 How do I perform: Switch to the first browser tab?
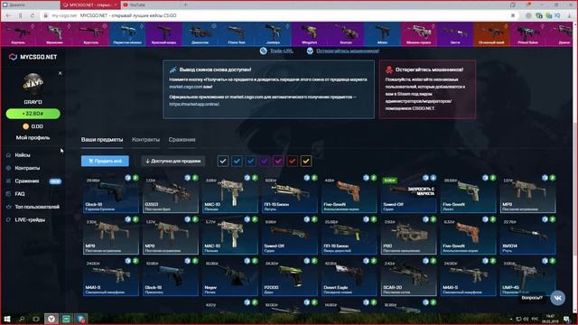[x=30, y=5]
